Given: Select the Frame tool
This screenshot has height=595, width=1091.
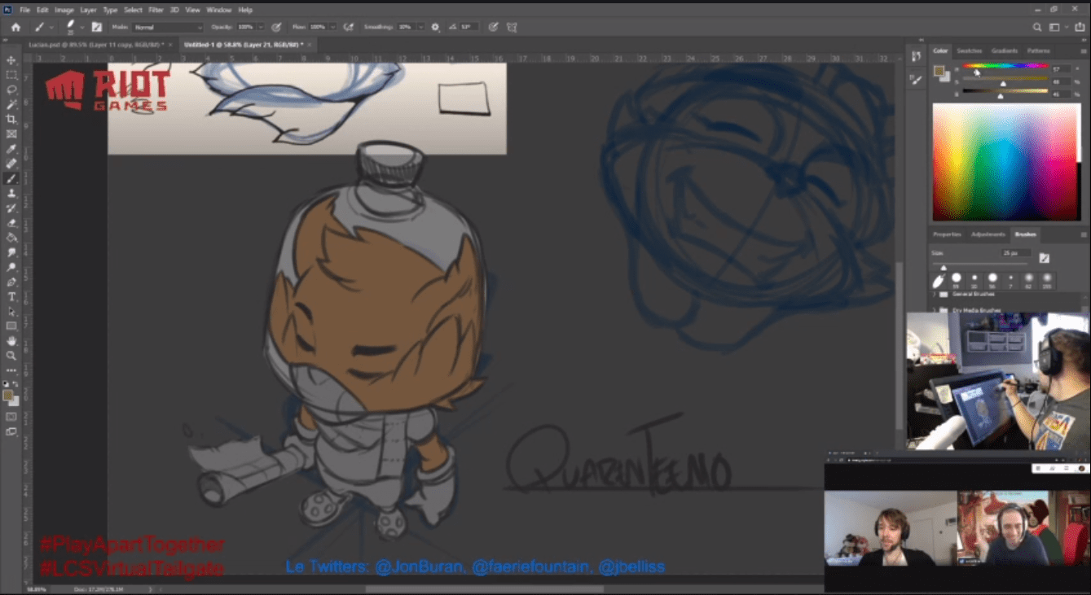Looking at the screenshot, I should point(11,134).
